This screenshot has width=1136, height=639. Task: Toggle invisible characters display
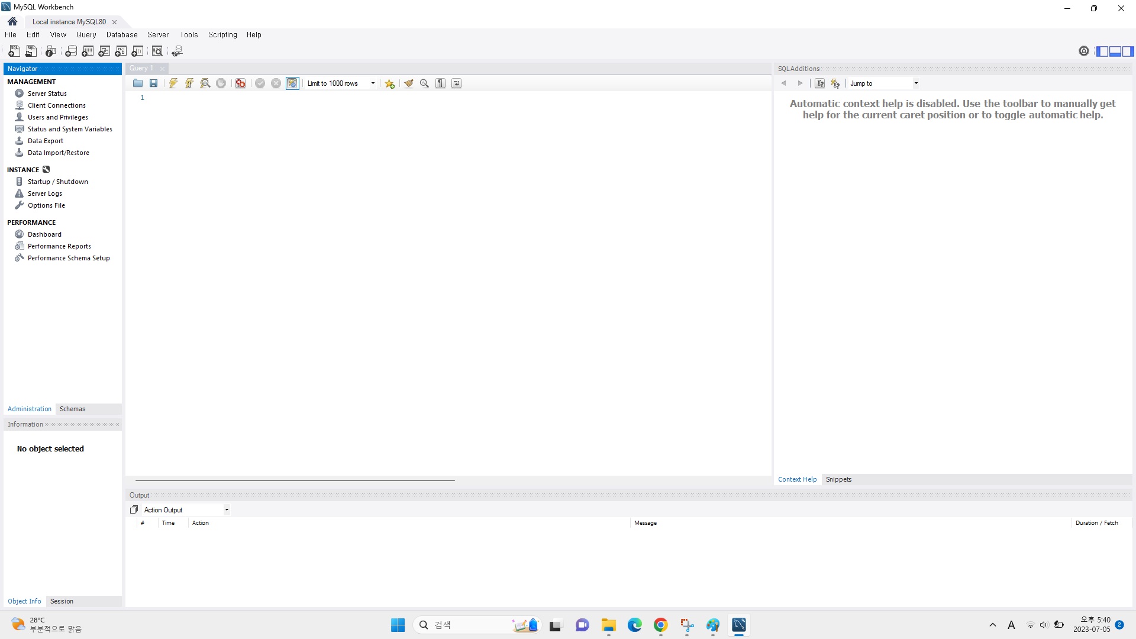[441, 83]
